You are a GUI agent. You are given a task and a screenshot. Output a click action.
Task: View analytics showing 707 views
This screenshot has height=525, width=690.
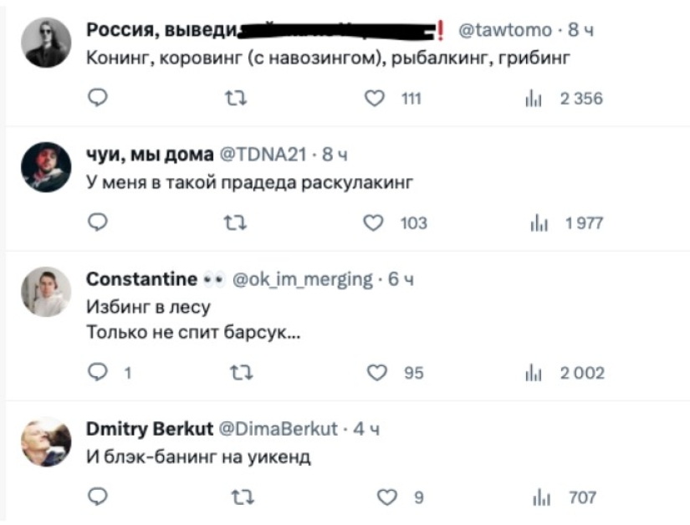pyautogui.click(x=535, y=497)
